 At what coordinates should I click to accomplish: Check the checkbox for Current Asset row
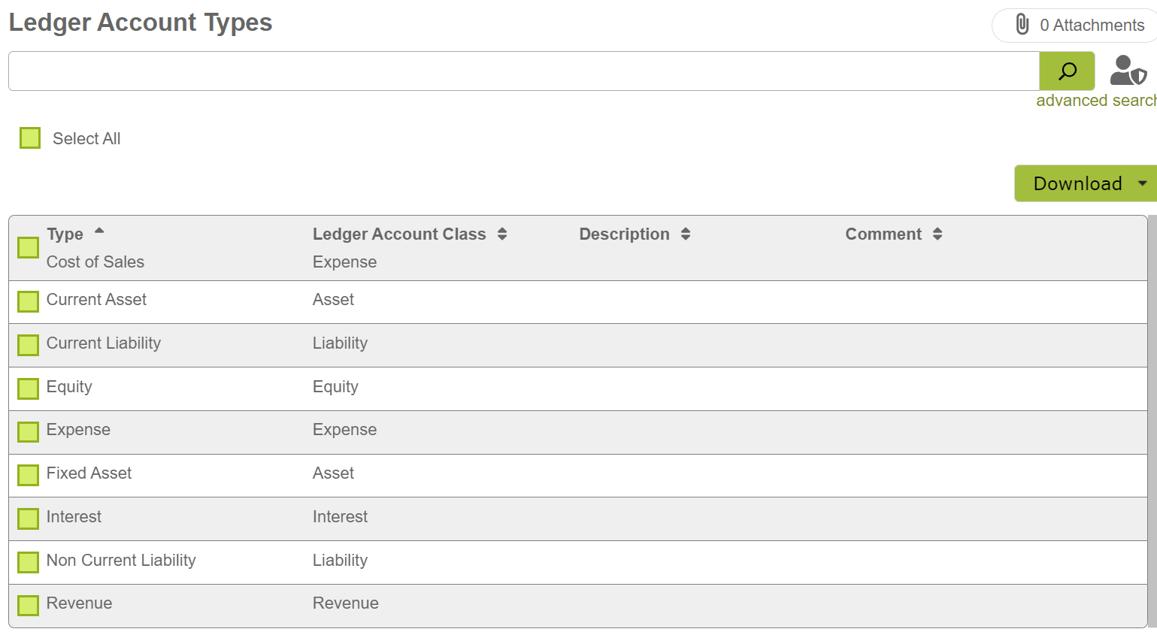pos(28,301)
